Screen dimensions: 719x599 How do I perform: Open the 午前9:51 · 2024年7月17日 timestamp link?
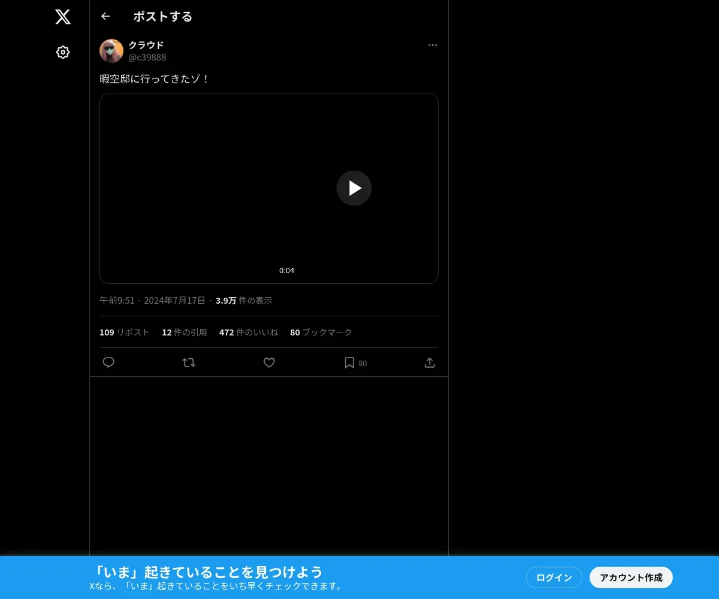coord(152,300)
